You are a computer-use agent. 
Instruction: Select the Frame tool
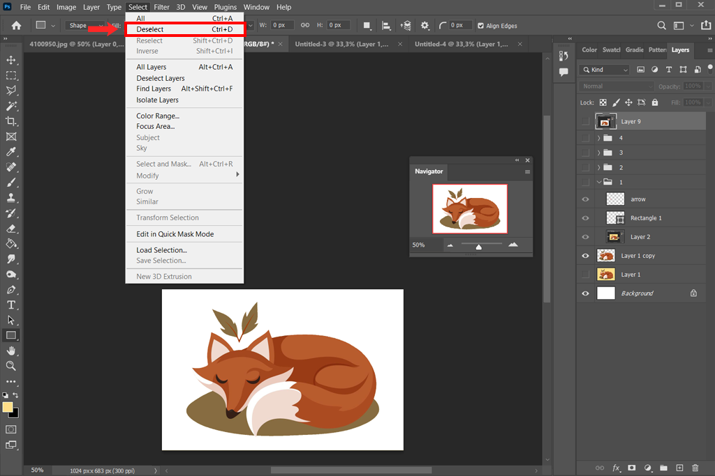tap(11, 137)
